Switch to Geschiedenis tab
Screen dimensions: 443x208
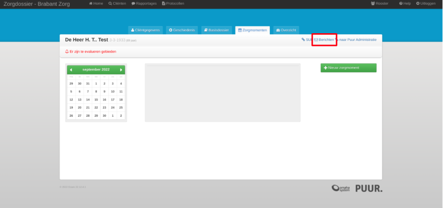tap(182, 30)
